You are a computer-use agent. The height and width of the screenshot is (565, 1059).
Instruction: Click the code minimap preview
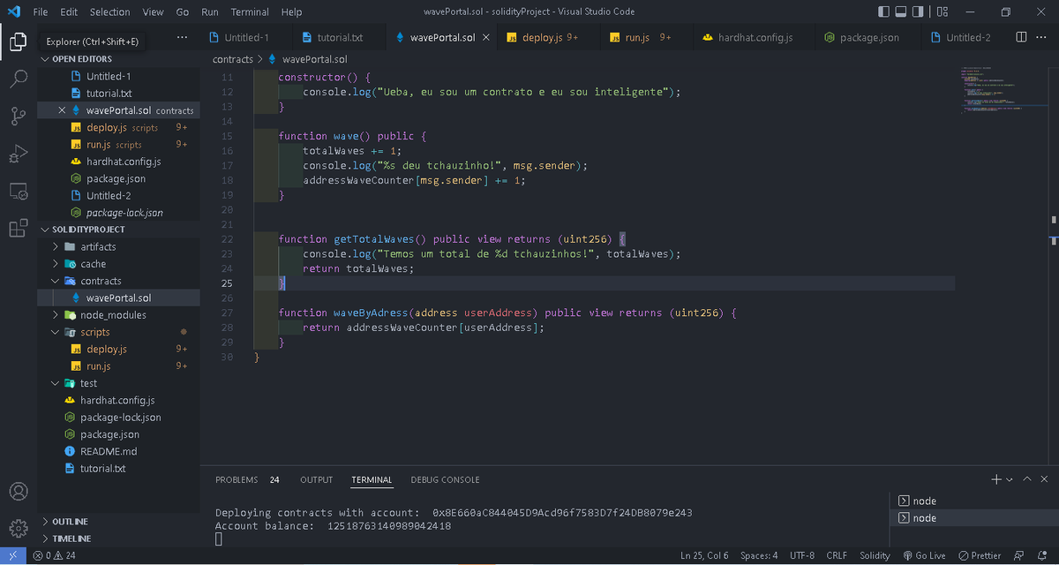coord(1003,90)
